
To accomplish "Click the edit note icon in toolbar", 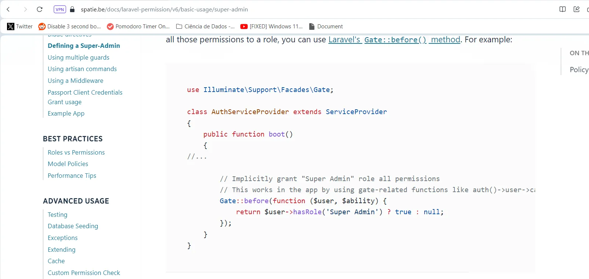I will point(576,9).
